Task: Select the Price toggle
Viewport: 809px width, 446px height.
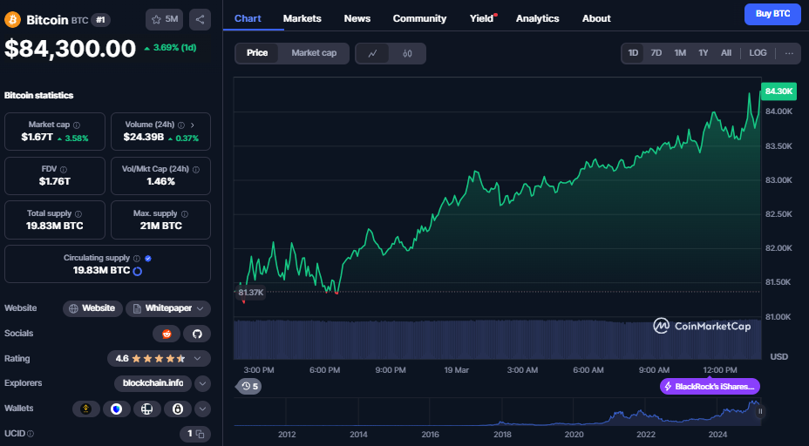Action: click(x=257, y=53)
